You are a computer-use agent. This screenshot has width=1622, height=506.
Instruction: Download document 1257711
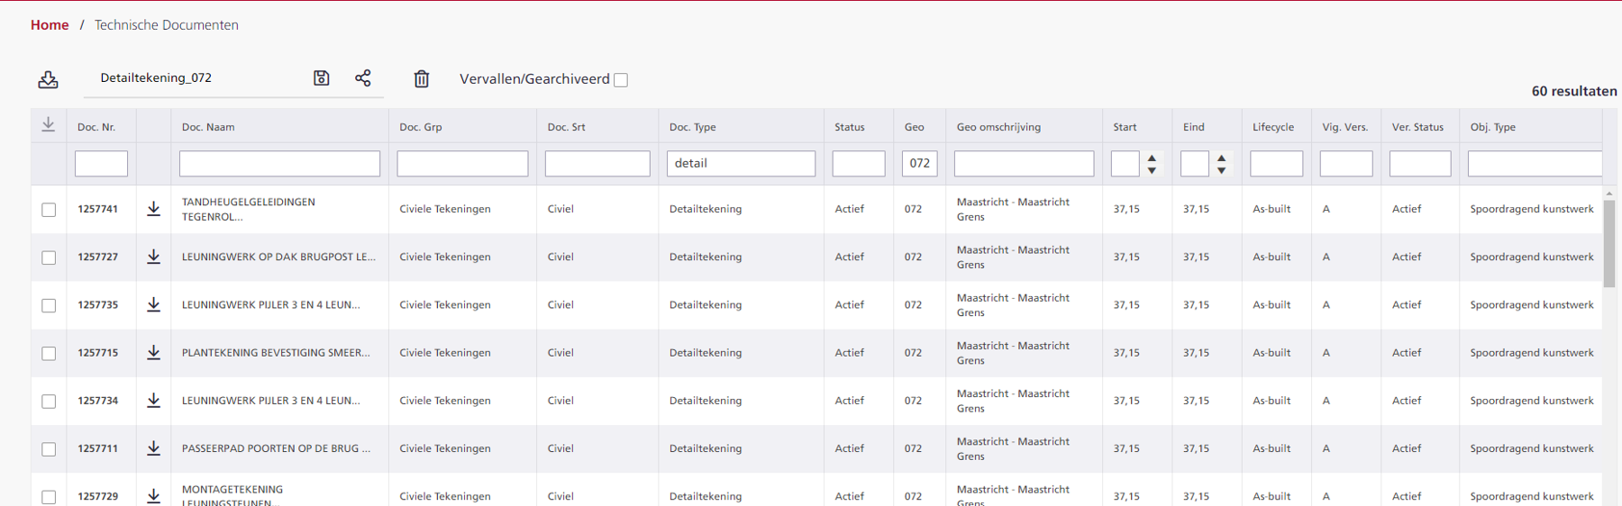154,448
